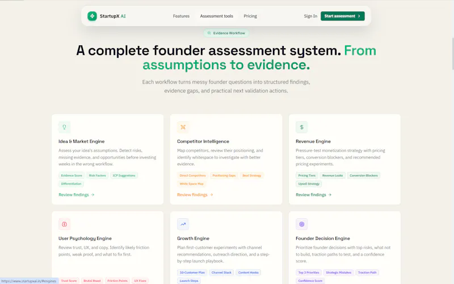This screenshot has height=284, width=454.
Task: Click the Evidence Score tag
Action: pyautogui.click(x=72, y=176)
